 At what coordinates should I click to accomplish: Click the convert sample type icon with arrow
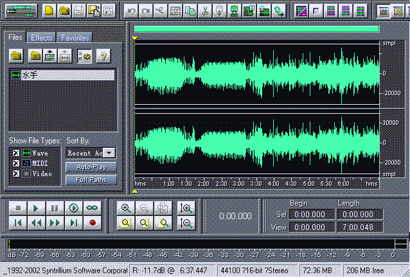pos(279,11)
